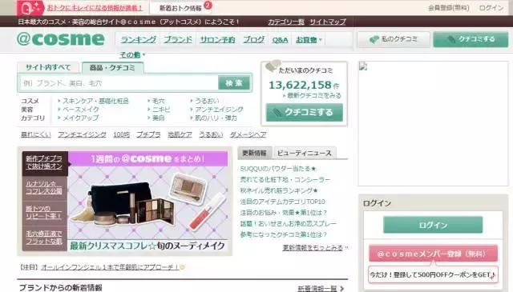Open サロン予約 in navigation

point(217,39)
